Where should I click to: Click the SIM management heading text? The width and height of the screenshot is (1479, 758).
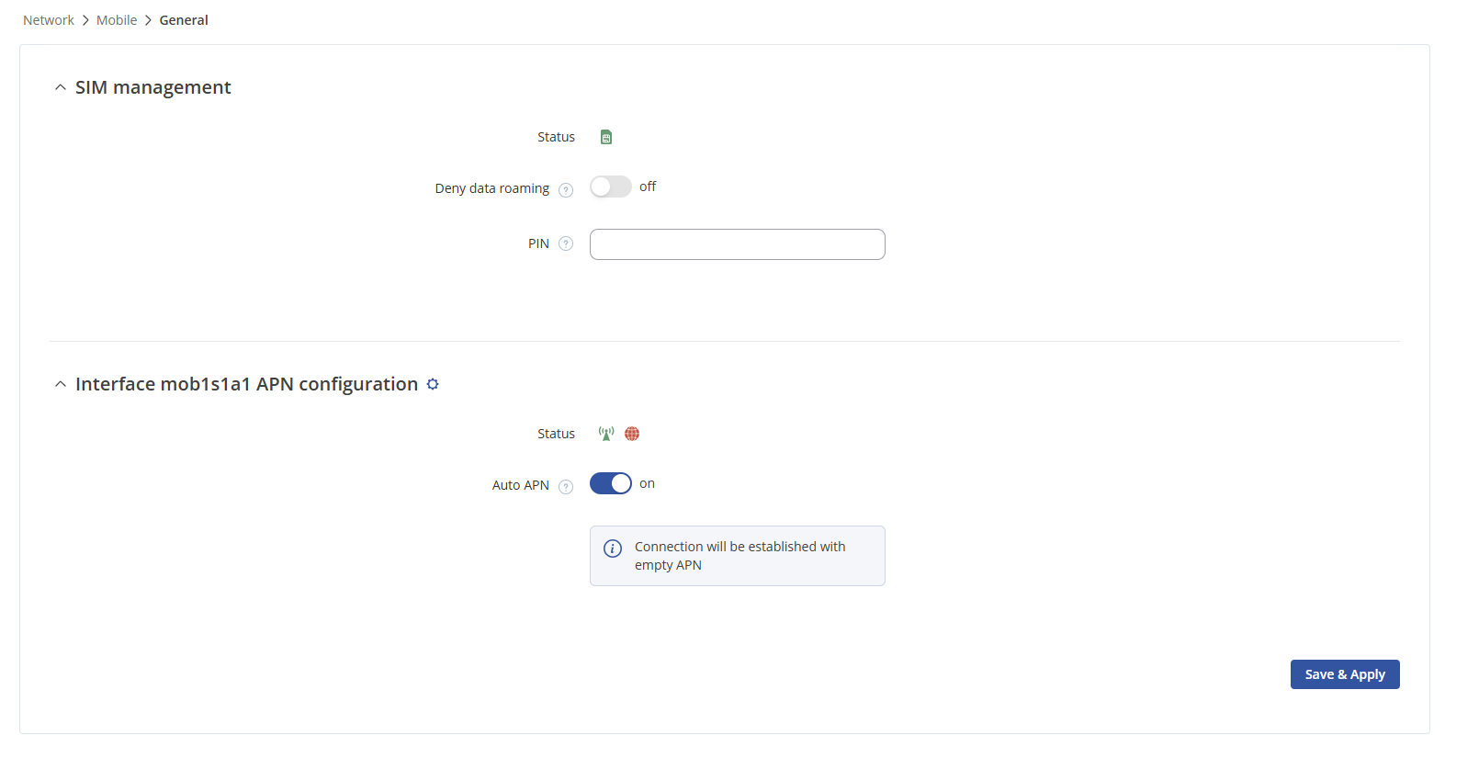click(153, 87)
